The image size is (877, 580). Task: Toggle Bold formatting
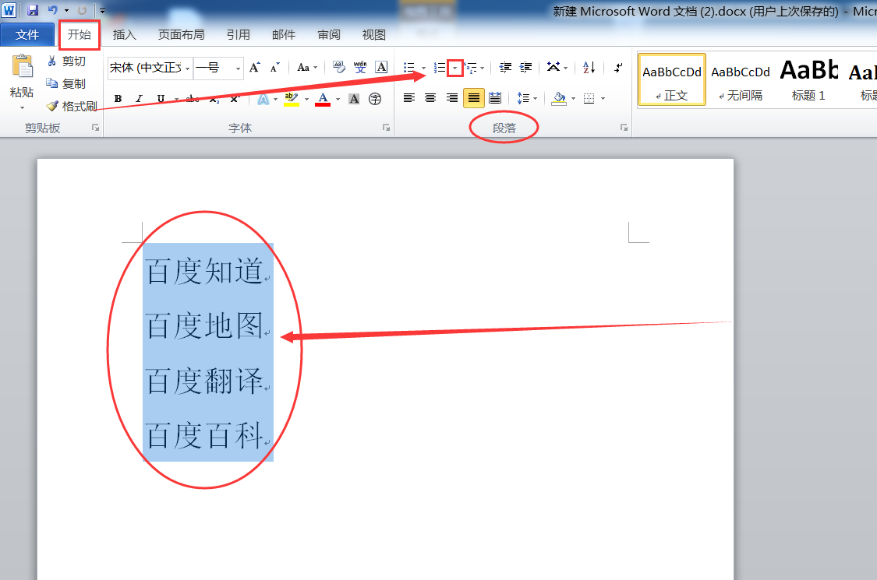point(118,99)
